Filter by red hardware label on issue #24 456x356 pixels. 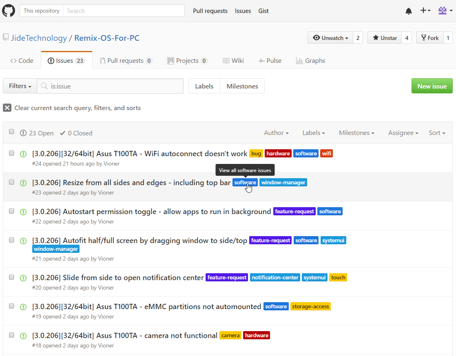point(278,154)
